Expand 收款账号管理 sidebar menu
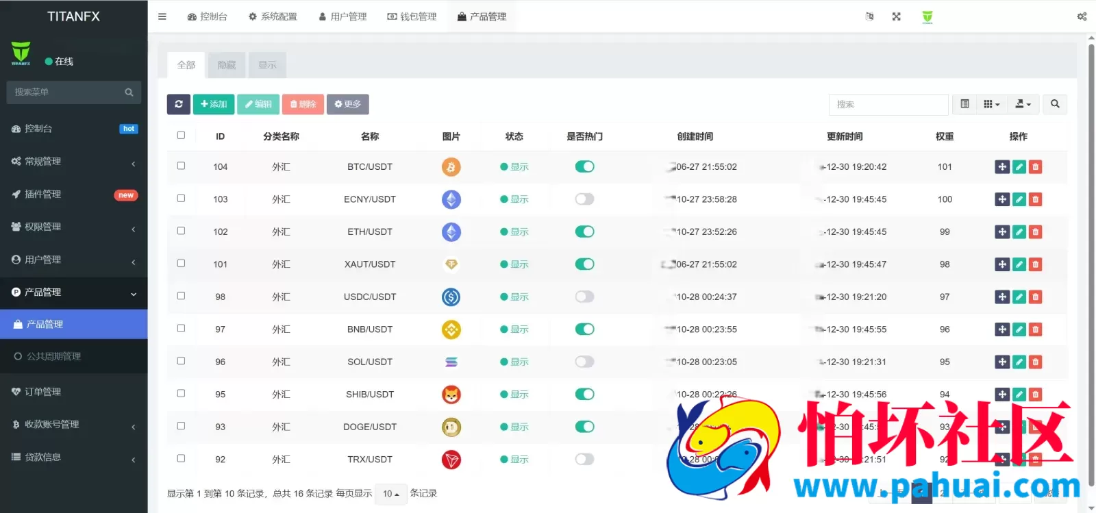Viewport: 1096px width, 513px height. pos(73,425)
